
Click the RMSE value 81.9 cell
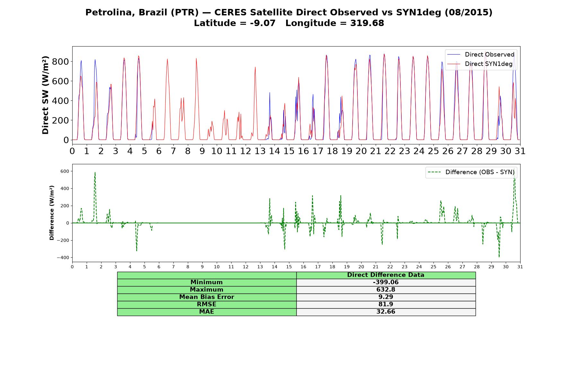click(386, 304)
